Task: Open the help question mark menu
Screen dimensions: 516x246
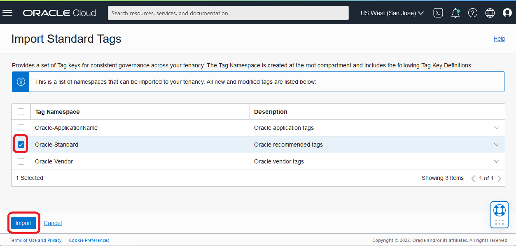Action: [472, 13]
